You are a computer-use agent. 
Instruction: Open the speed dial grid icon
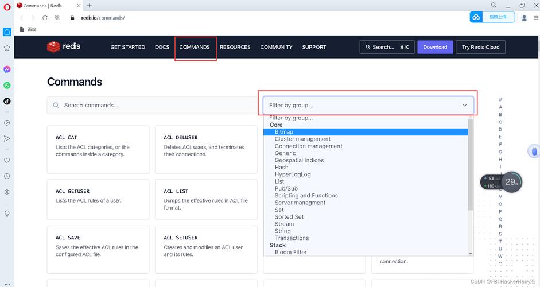point(57,18)
